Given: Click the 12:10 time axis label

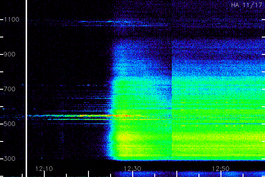Looking at the screenshot, I should 44,169.
